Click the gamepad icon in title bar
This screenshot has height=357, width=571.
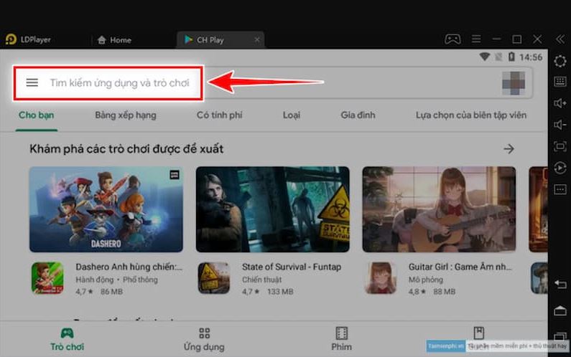pos(452,39)
